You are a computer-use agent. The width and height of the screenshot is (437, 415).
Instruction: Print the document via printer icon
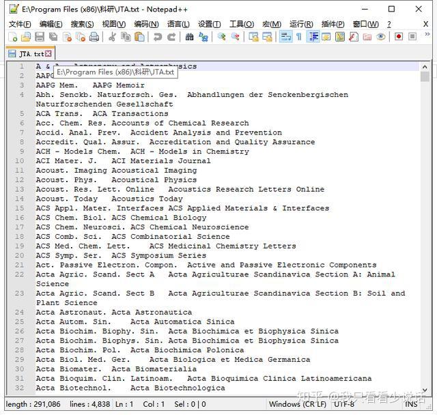point(94,37)
